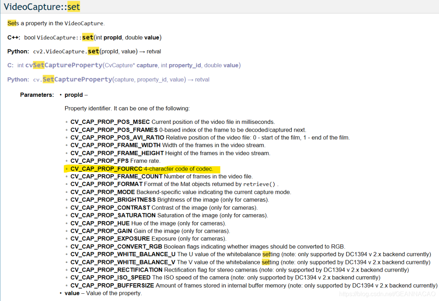The image size is (439, 301).
Task: Click the VideoCapture::set heading
Action: pyautogui.click(x=42, y=7)
